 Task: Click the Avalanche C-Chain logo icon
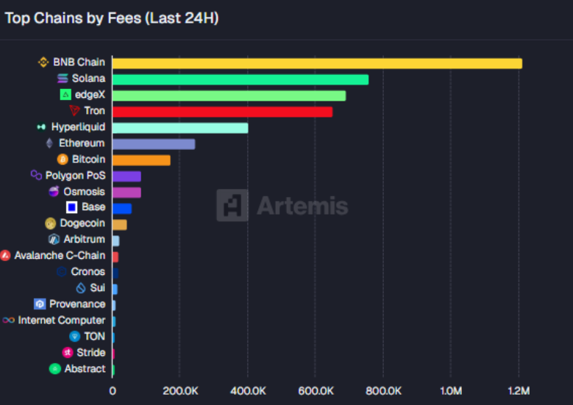tap(5, 256)
